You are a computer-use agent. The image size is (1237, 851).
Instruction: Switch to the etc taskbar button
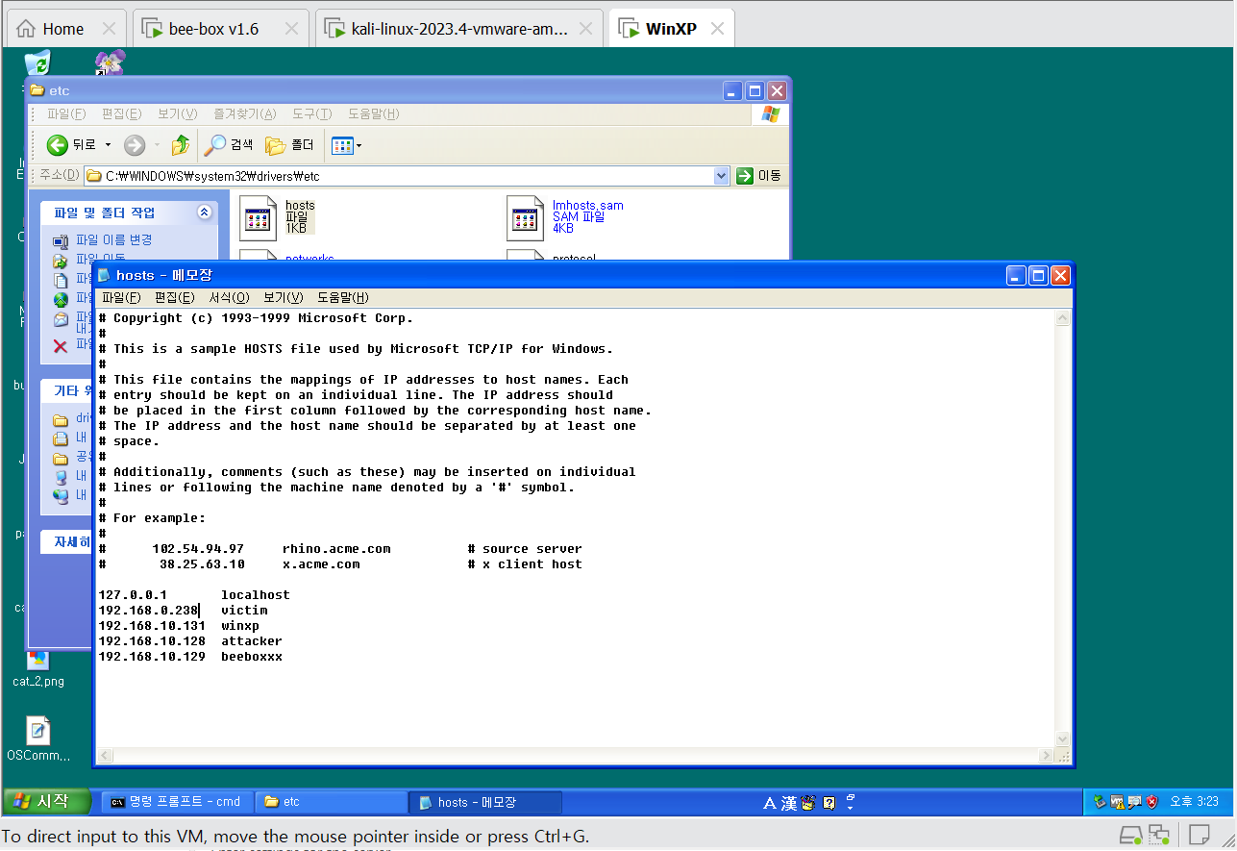point(333,801)
